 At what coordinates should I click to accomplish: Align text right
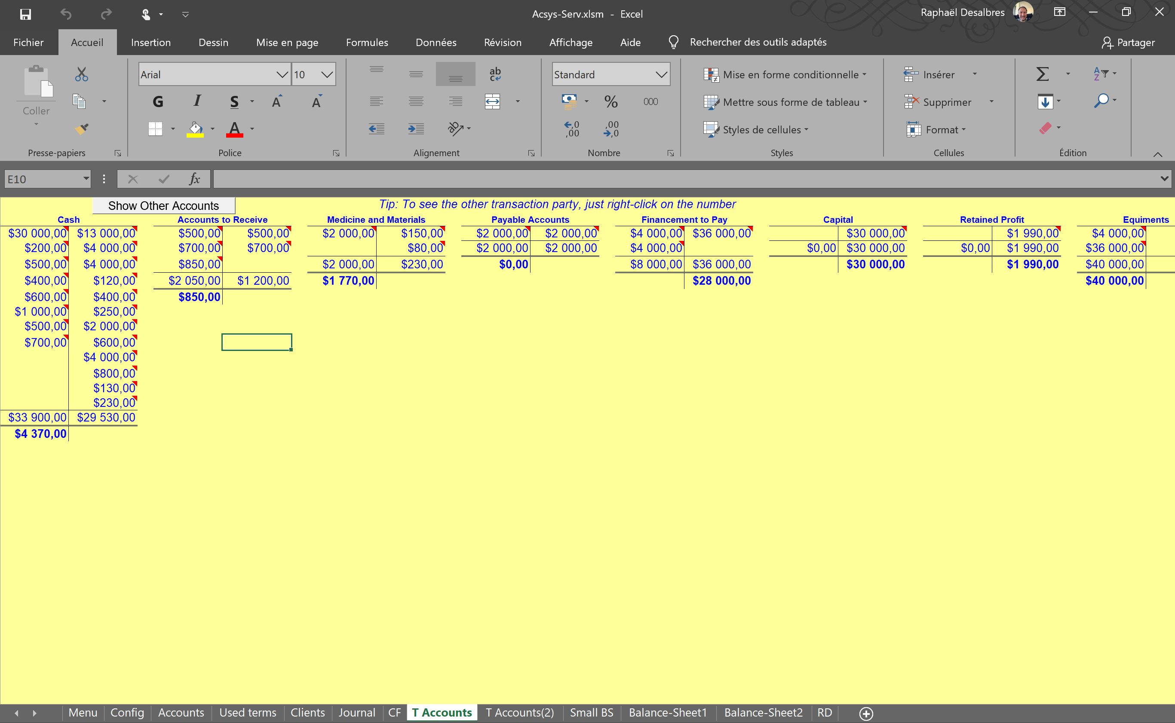tap(455, 102)
